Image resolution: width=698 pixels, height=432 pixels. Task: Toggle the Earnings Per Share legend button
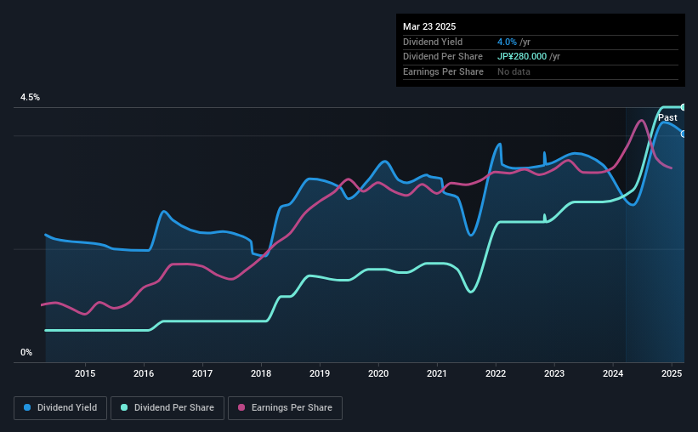(285, 408)
